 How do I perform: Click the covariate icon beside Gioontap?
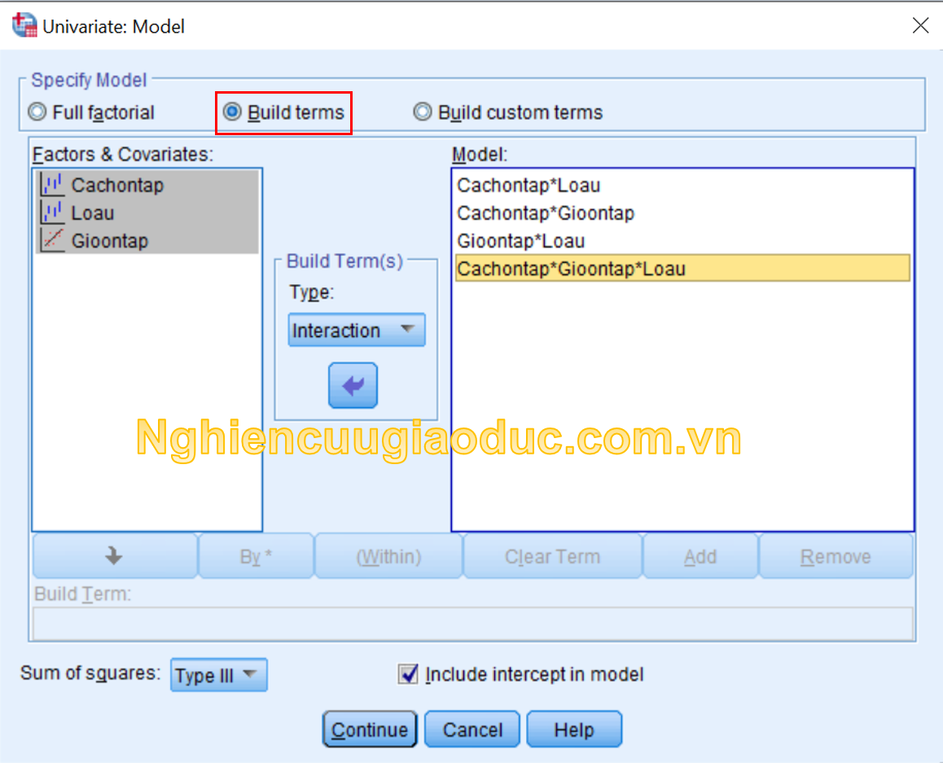(52, 241)
